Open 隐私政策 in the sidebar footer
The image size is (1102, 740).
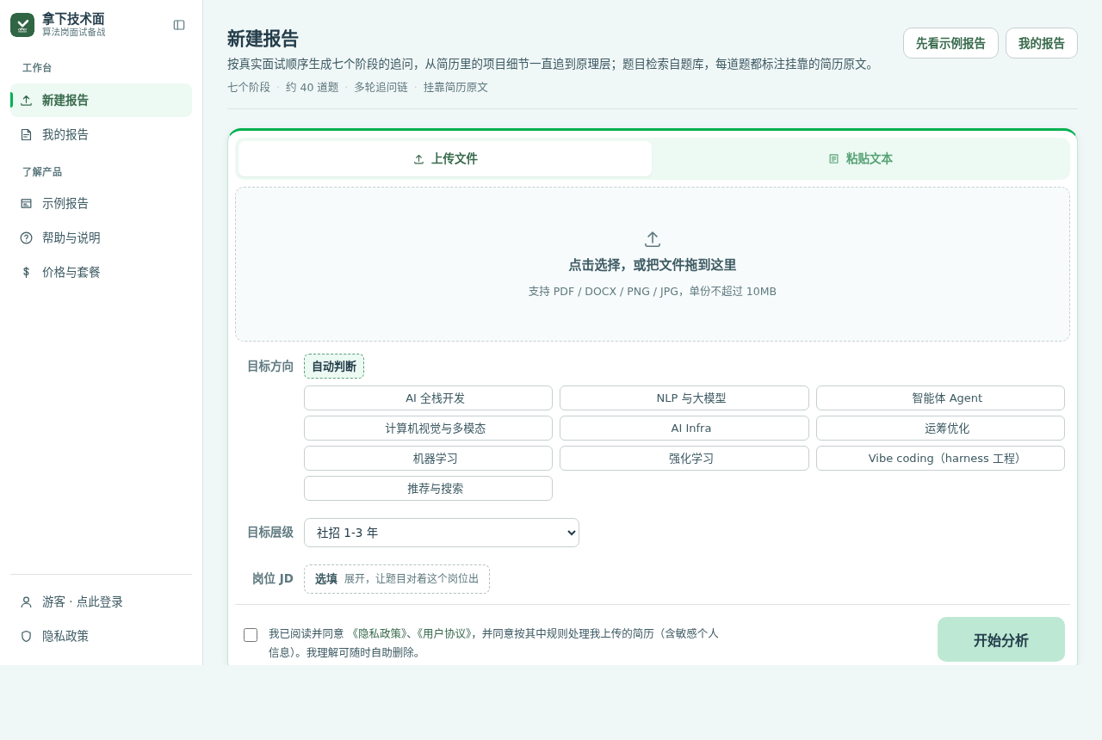pyautogui.click(x=101, y=637)
